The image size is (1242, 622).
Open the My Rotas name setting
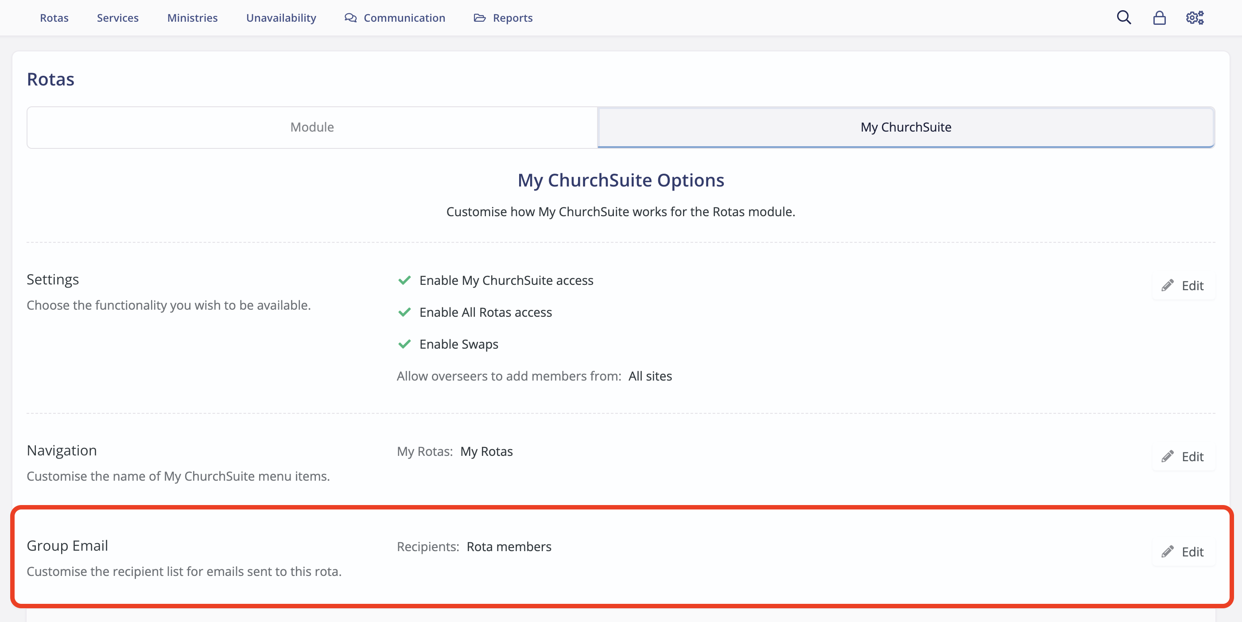(486, 451)
